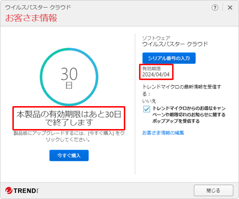
Task: Click the 今すぐ購入 button
Action: 69,155
